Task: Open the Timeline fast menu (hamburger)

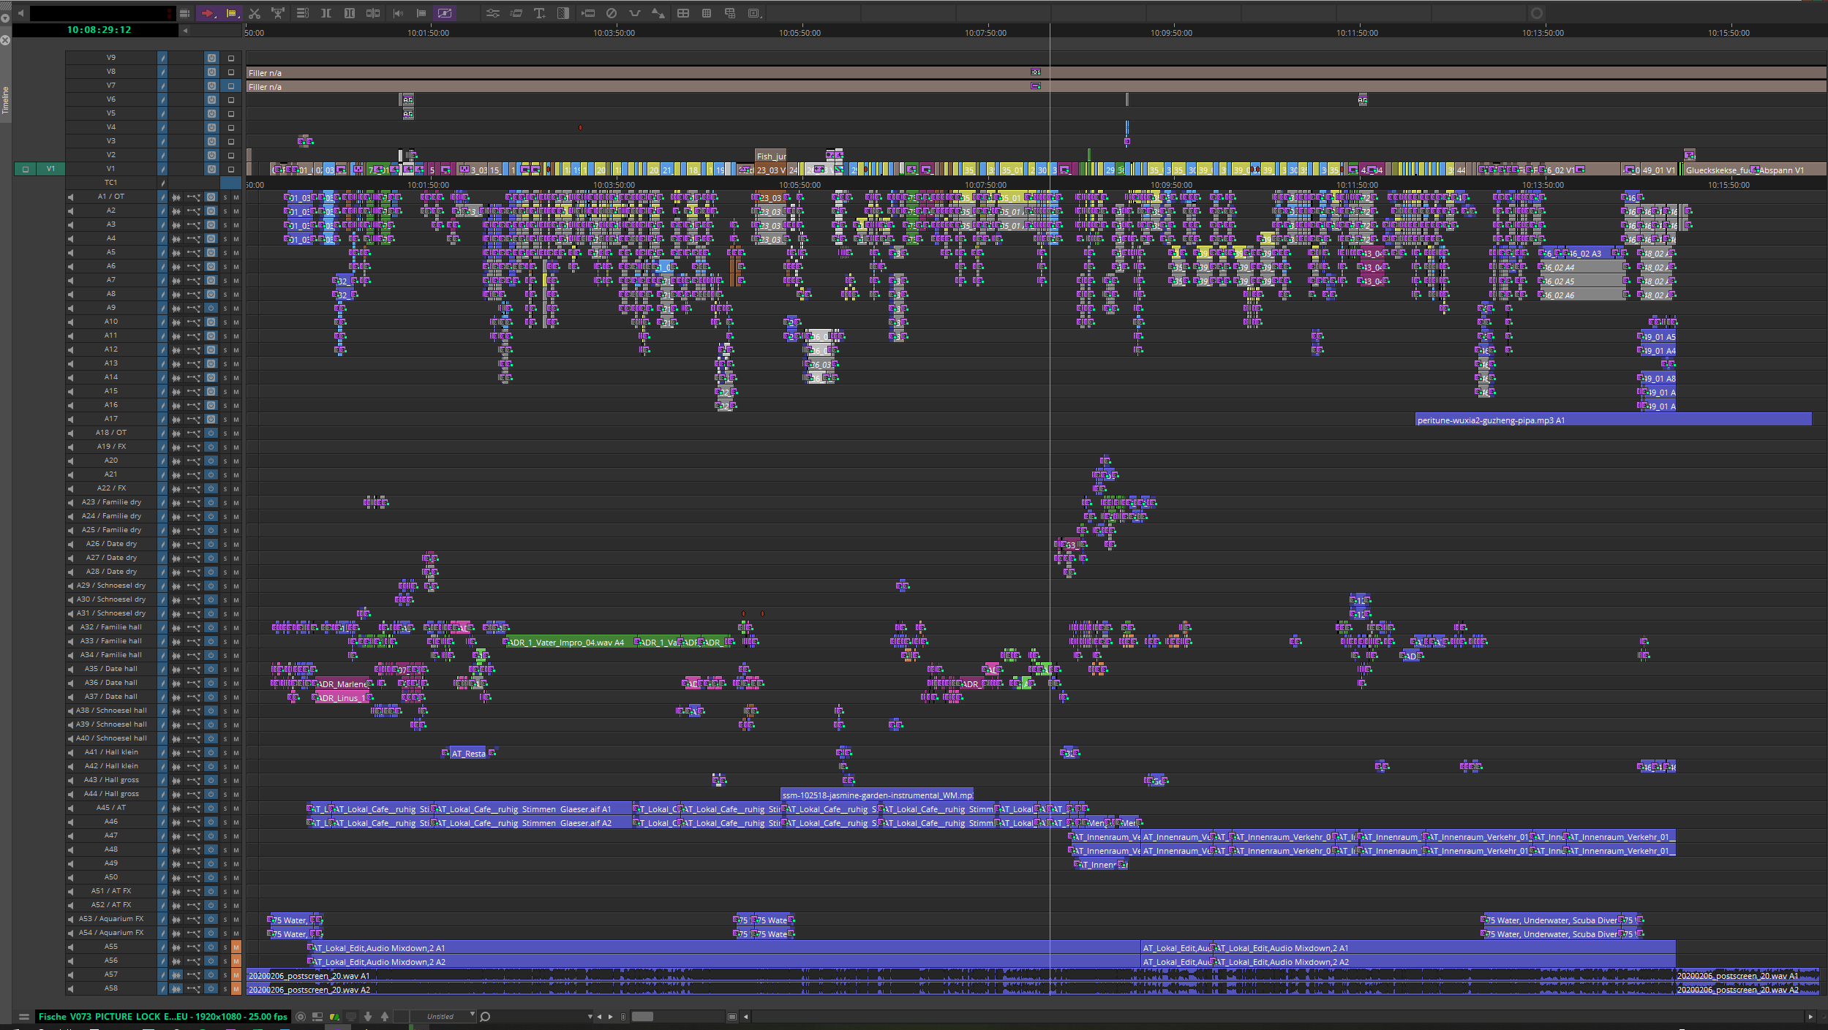Action: [24, 1017]
